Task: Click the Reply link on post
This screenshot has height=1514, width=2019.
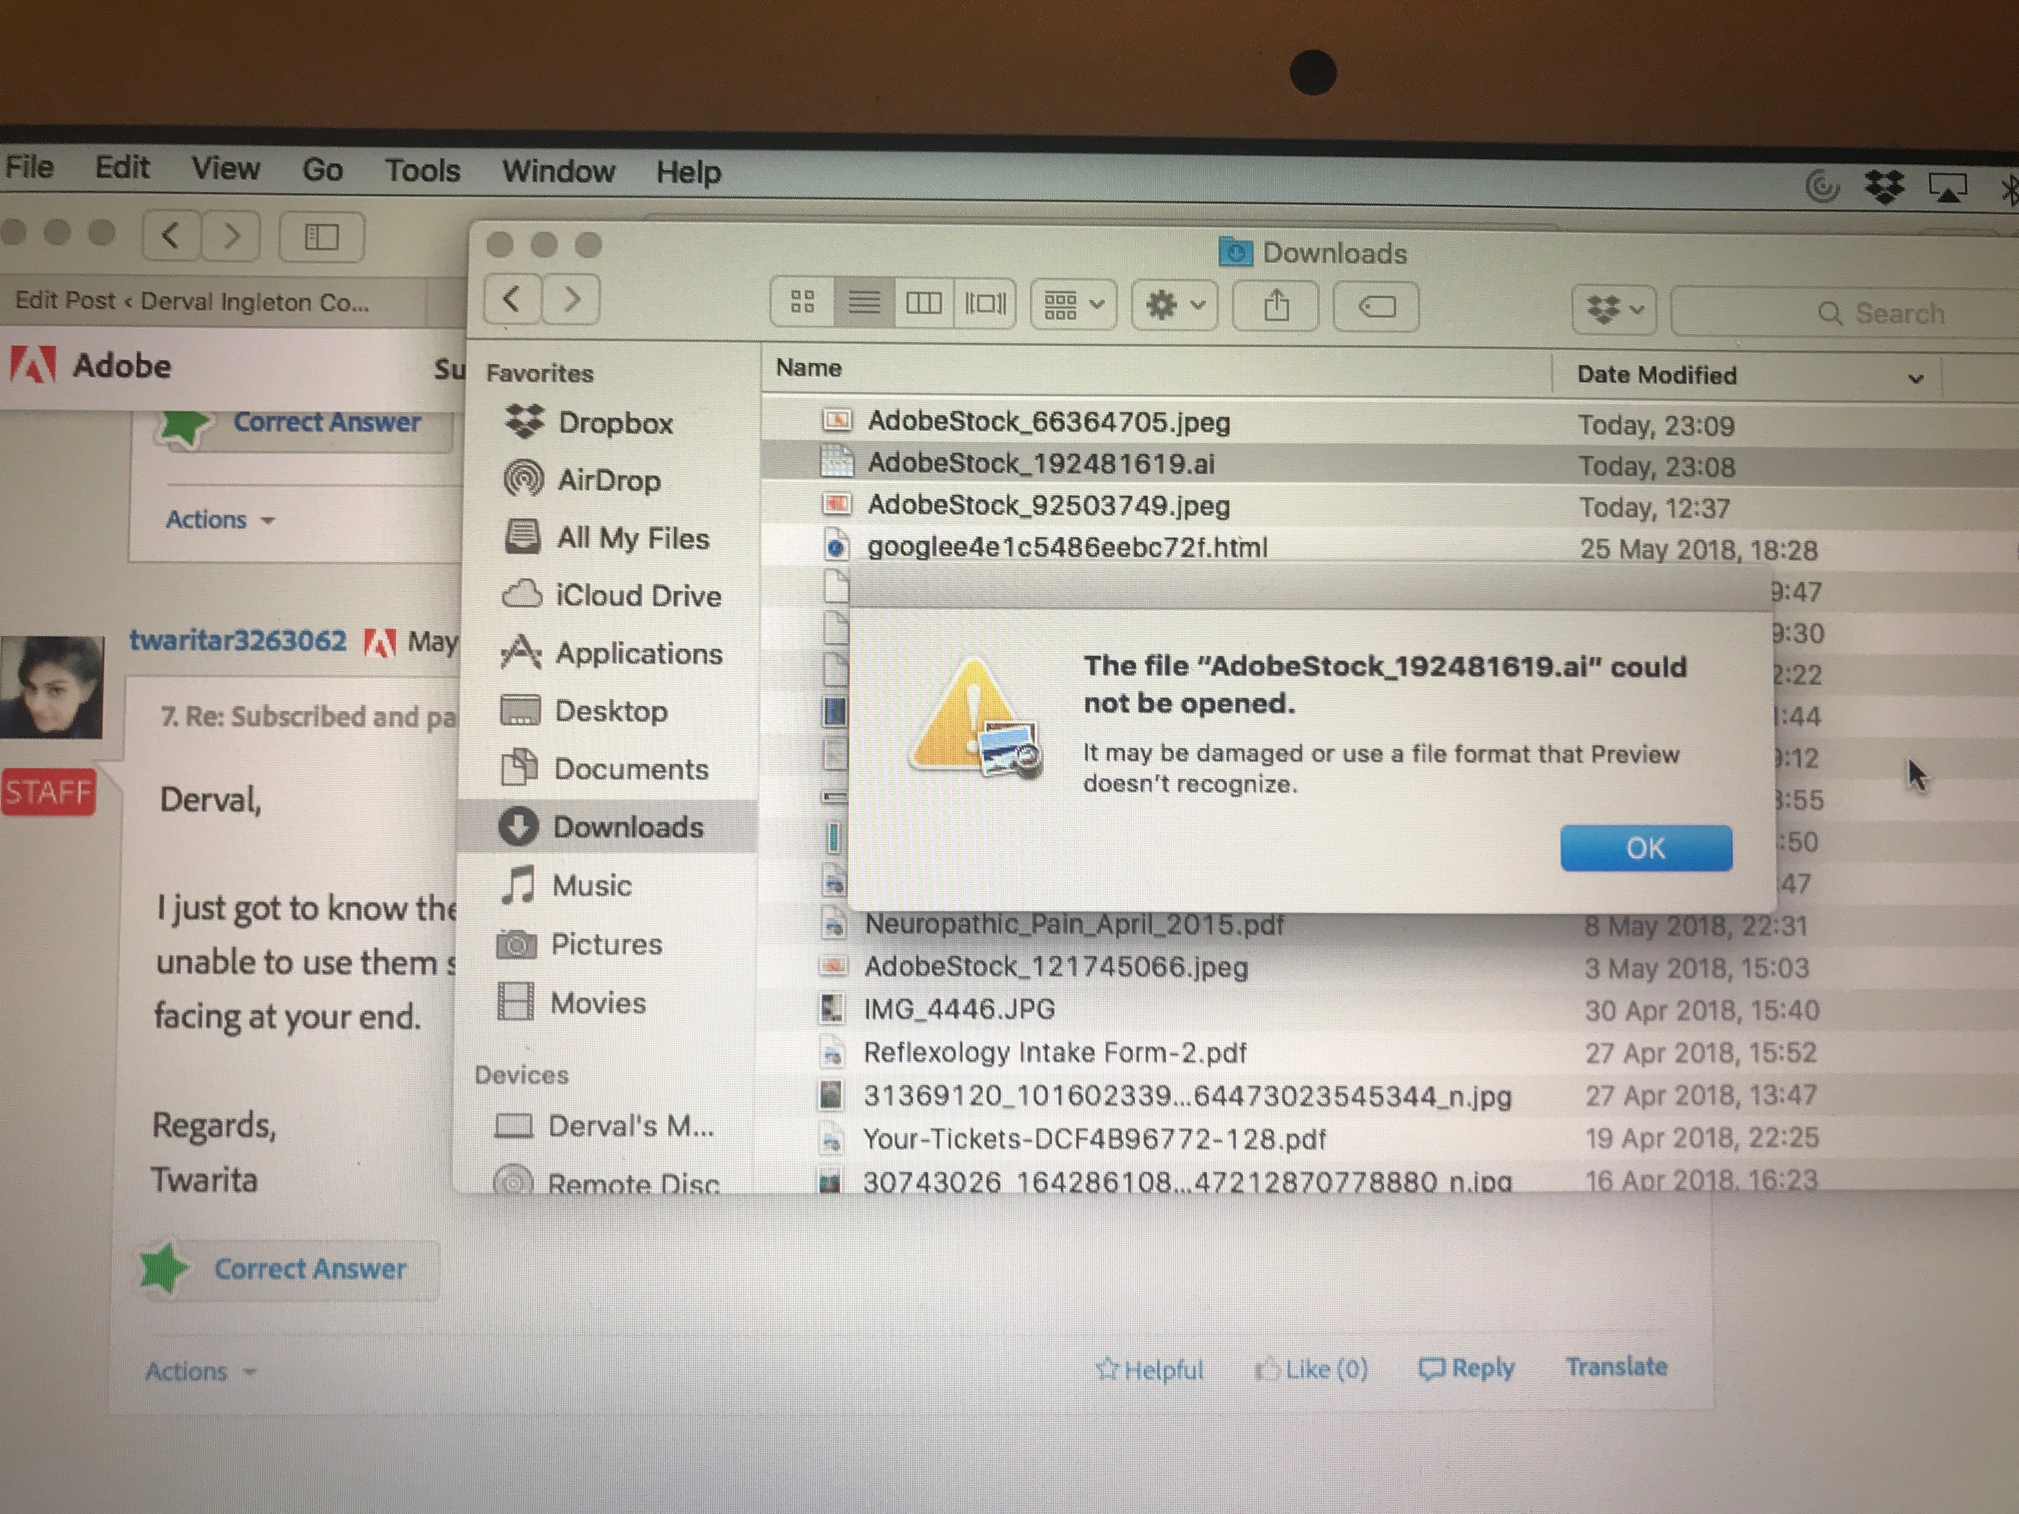Action: pos(1467,1368)
